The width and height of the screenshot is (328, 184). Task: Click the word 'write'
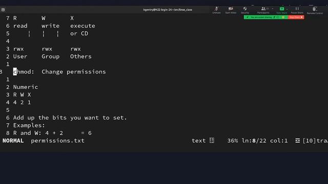(50, 26)
